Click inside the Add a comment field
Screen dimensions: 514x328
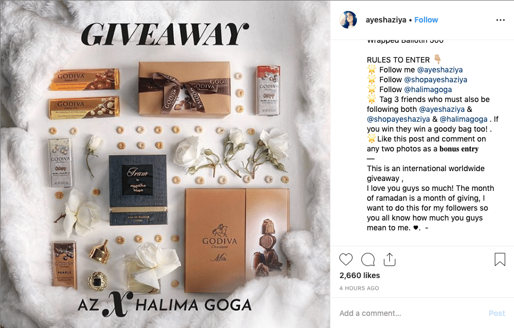tap(410, 313)
